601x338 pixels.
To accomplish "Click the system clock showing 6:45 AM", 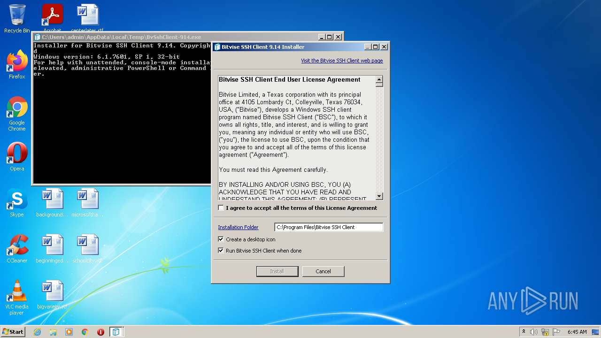I will pos(577,332).
